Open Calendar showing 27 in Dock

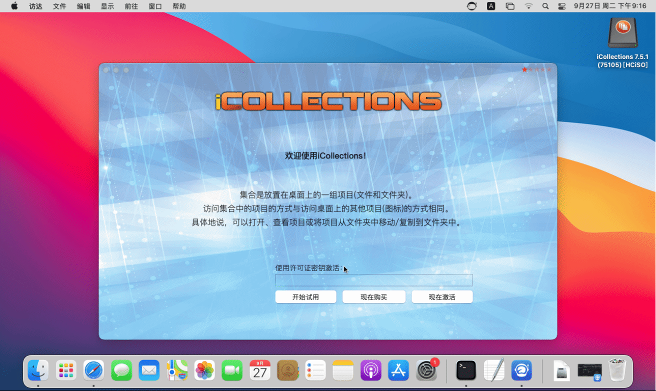click(260, 370)
